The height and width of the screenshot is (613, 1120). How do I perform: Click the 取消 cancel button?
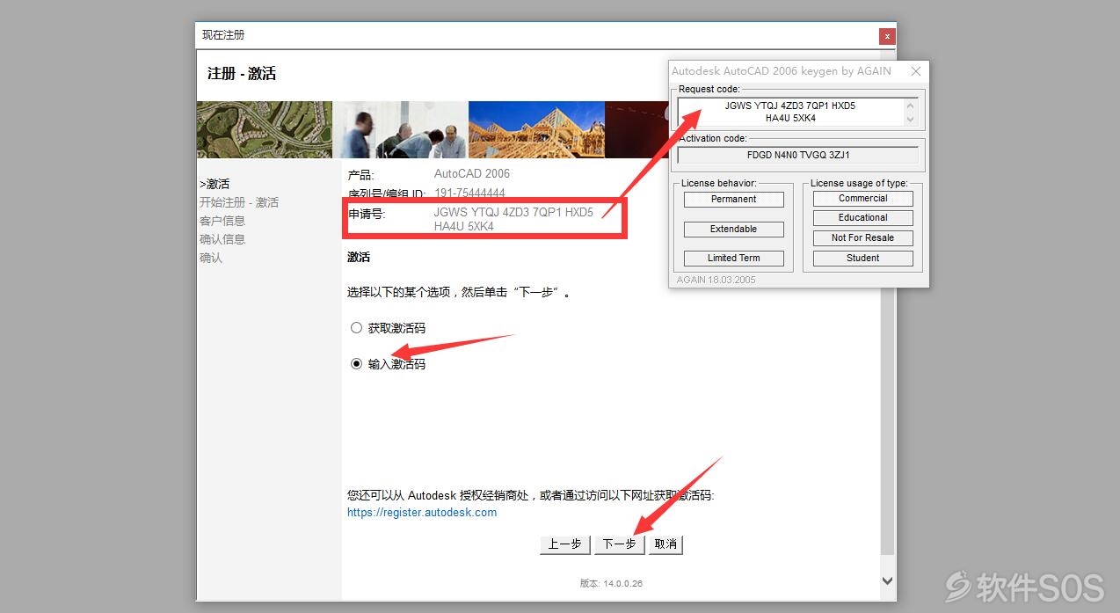[665, 544]
